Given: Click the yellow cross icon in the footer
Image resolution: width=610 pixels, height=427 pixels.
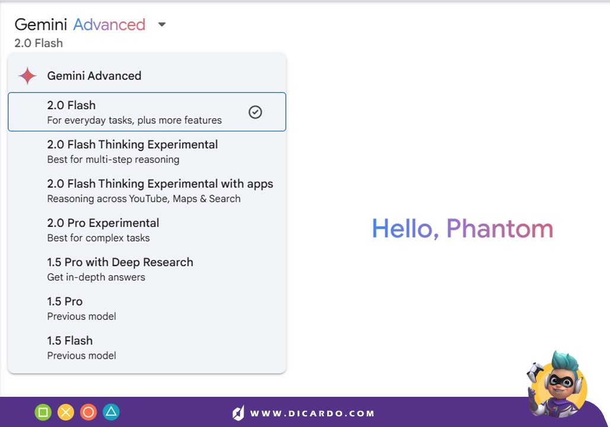Looking at the screenshot, I should 66,412.
